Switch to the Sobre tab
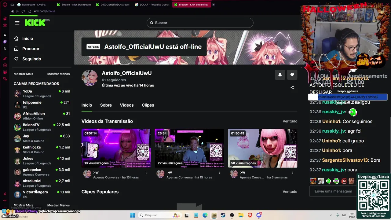 point(106,105)
